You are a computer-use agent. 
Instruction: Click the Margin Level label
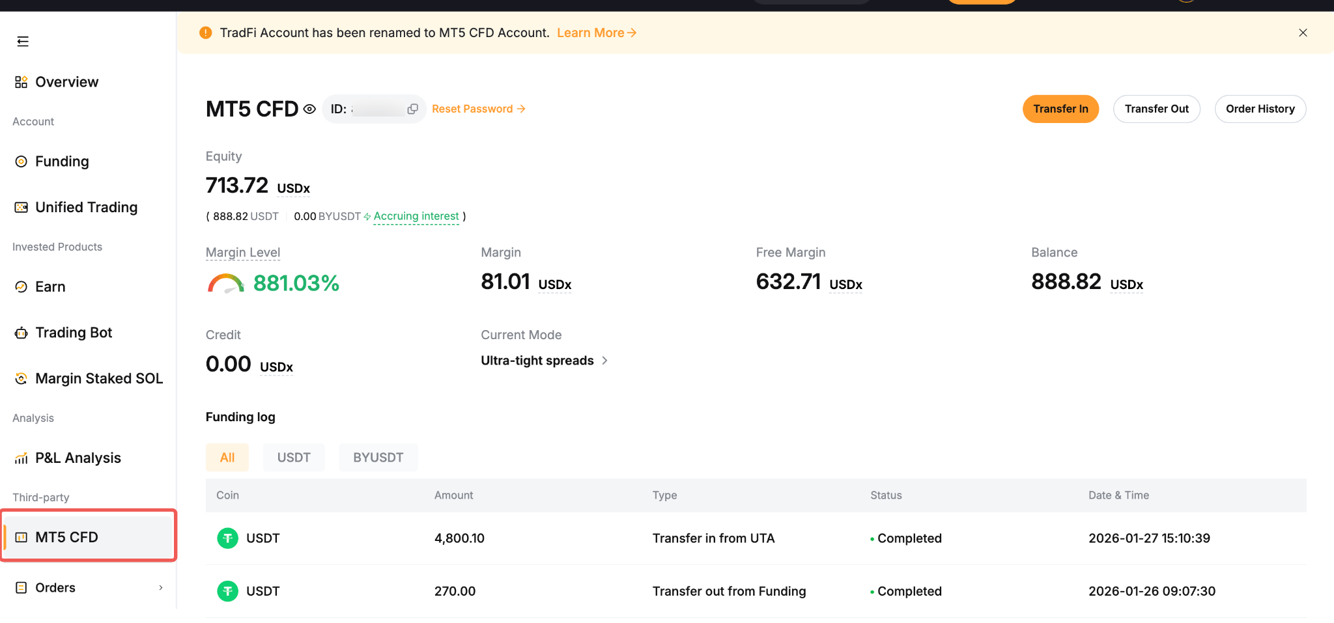[x=243, y=253]
